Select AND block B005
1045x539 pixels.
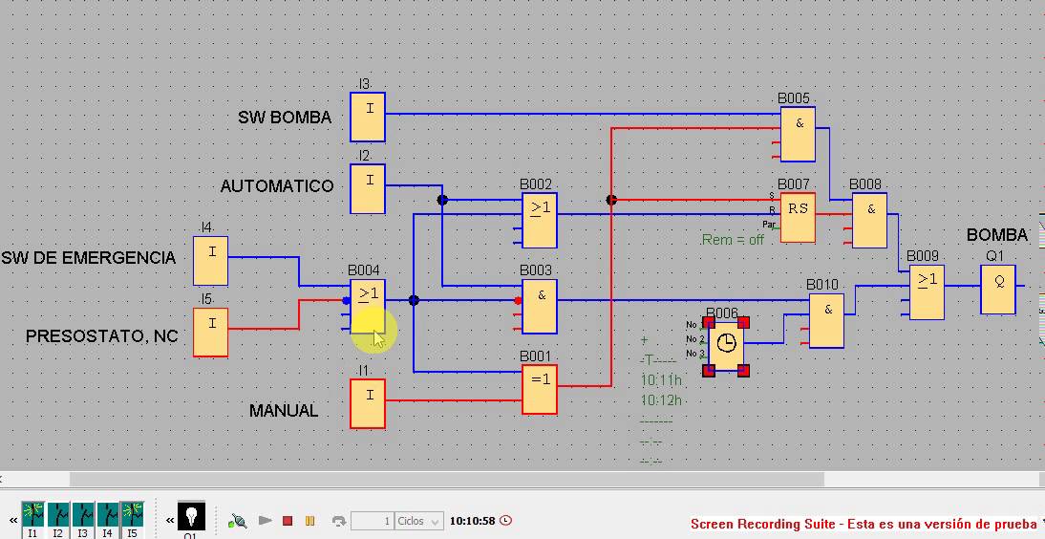coord(798,134)
